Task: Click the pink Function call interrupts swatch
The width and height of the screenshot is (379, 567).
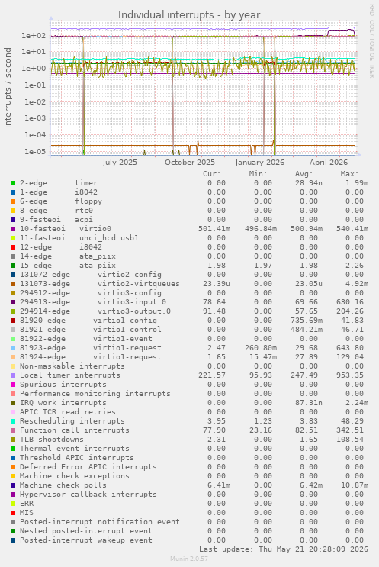Action: coord(13,430)
